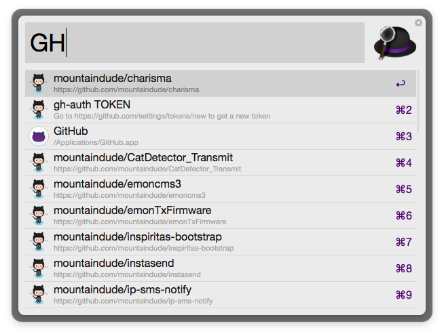The width and height of the screenshot is (444, 336).
Task: Open the github.com/mountaindude/emoncms3 URL subtitle
Action: (130, 195)
